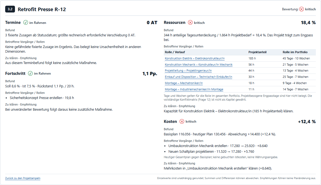Click the green checkmark icon next to Termine
The width and height of the screenshot is (321, 185).
pyautogui.click(x=26, y=23)
